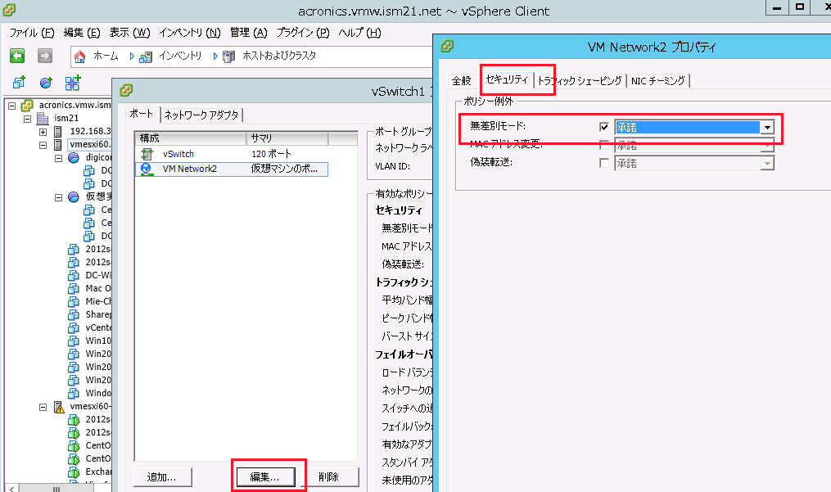This screenshot has height=492, width=831.
Task: Click the Home house icon in breadcrumb
Action: tap(79, 56)
